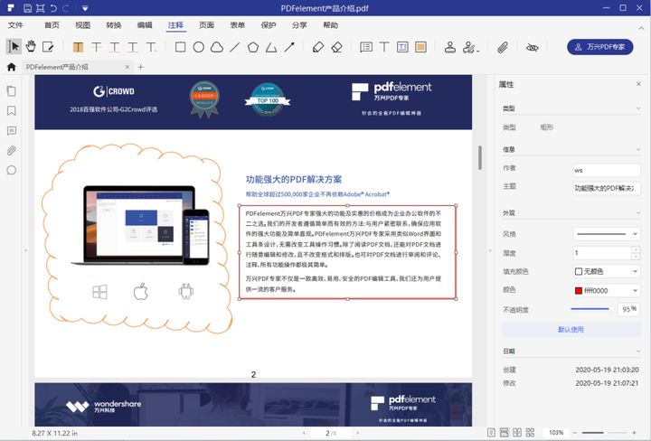
Task: Switch to two-page view
Action: [x=517, y=433]
